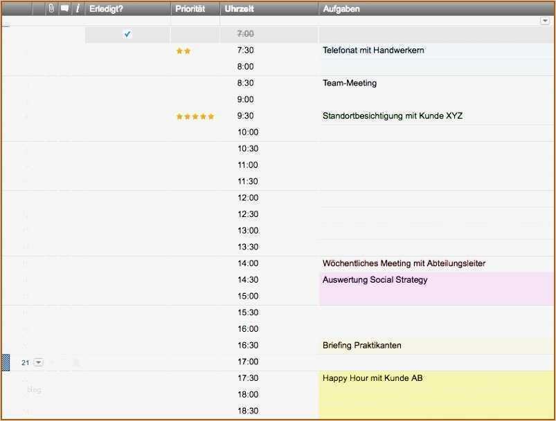The height and width of the screenshot is (421, 556).
Task: Select the 17:30 time cell
Action: 269,378
